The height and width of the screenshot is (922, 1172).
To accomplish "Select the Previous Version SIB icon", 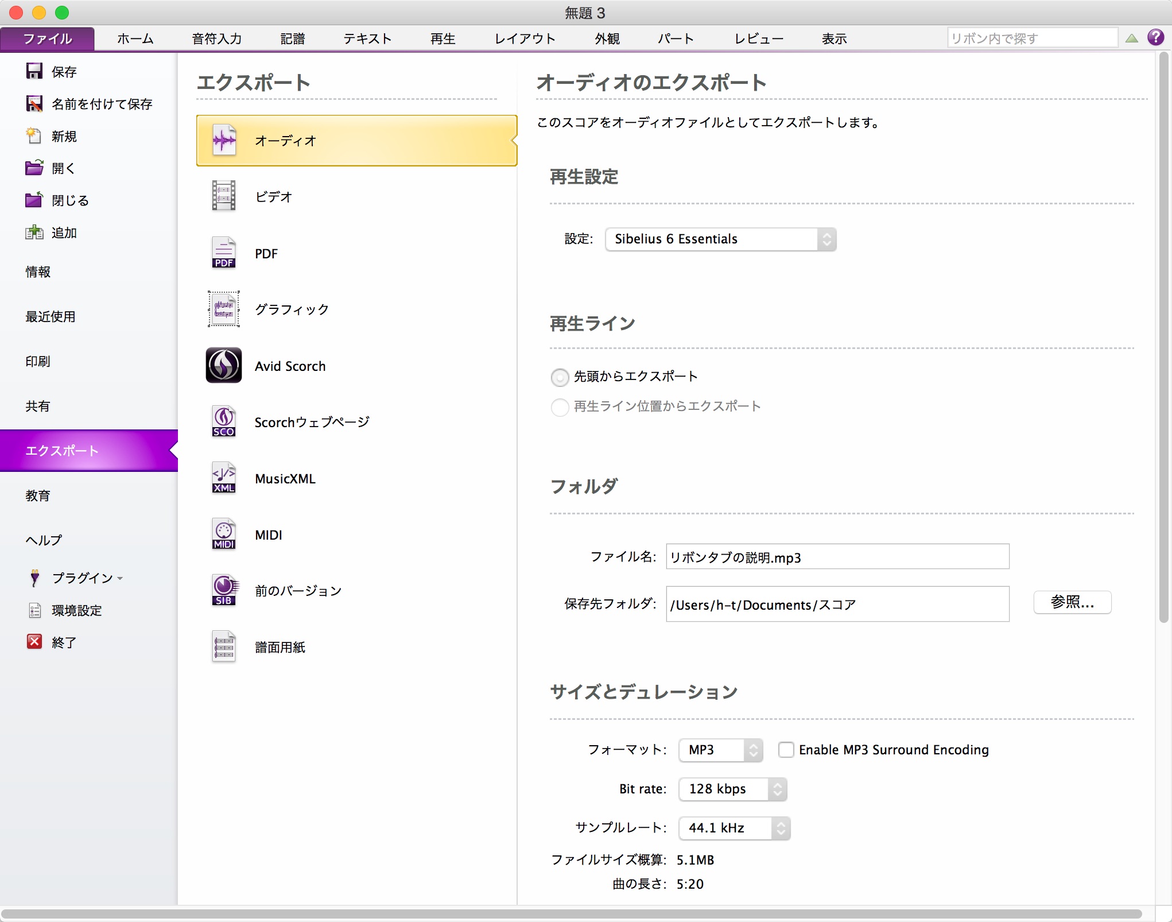I will pos(224,590).
